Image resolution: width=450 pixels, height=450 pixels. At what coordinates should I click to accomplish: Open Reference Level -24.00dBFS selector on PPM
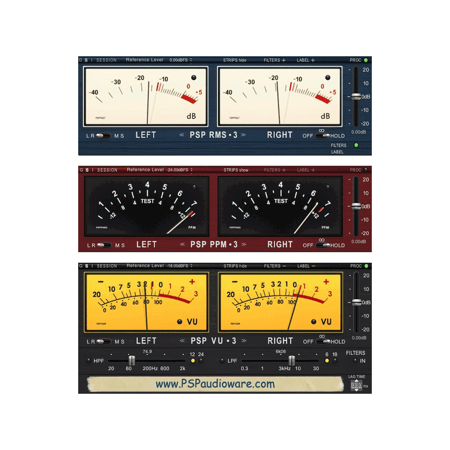coord(180,170)
